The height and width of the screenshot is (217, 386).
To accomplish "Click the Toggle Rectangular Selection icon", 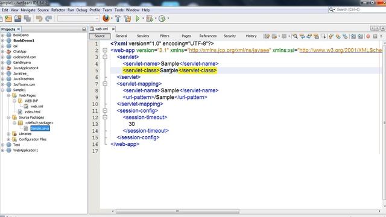I will 323,36.
